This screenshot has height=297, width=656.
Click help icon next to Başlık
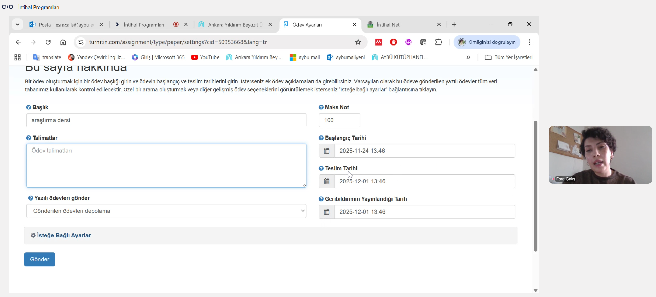pos(28,107)
